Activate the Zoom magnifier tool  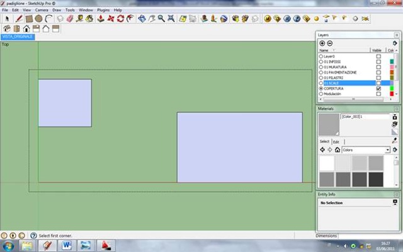coord(162,19)
